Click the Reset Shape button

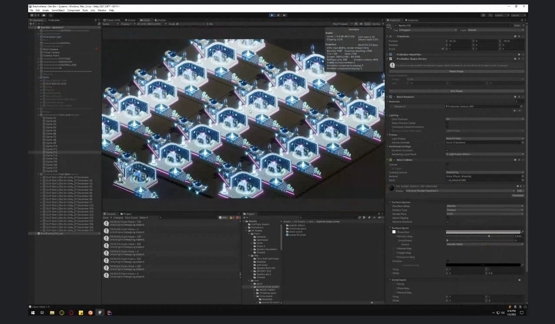click(x=456, y=71)
